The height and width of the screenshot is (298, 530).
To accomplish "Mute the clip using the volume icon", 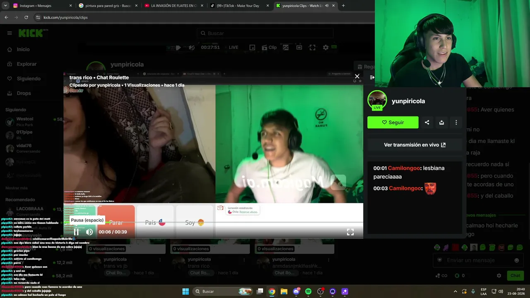I will click(89, 232).
